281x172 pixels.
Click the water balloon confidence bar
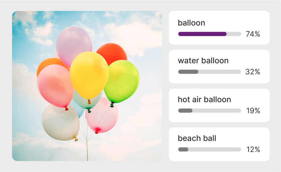tap(209, 72)
